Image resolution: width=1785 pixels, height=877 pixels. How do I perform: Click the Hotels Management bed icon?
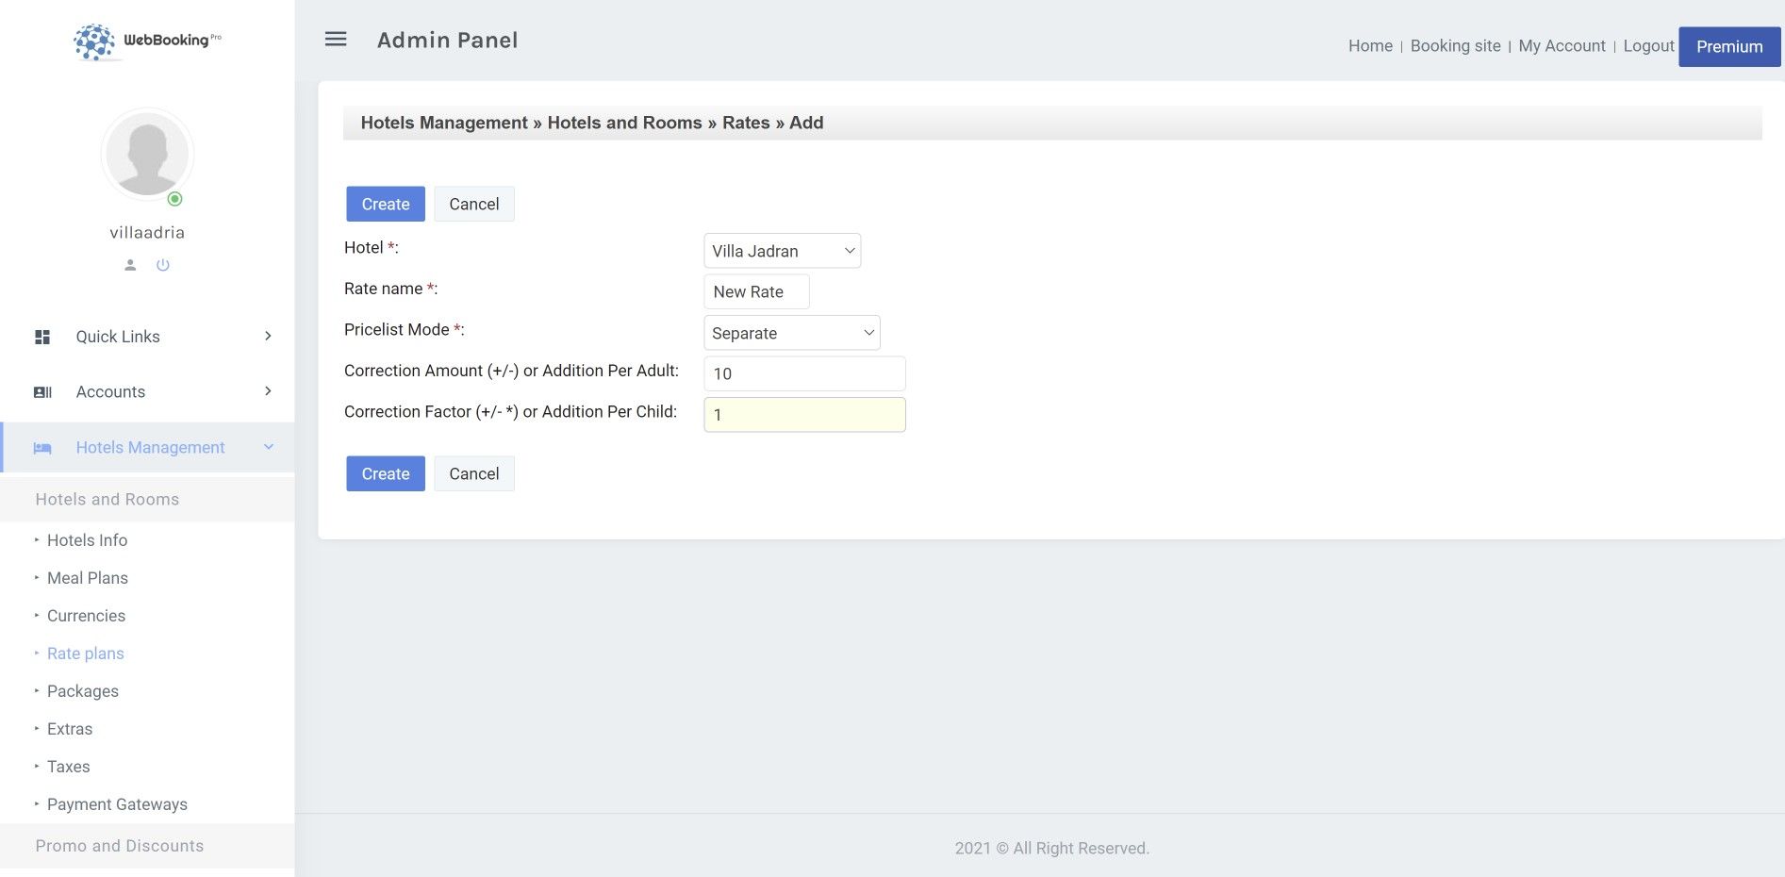pos(42,448)
